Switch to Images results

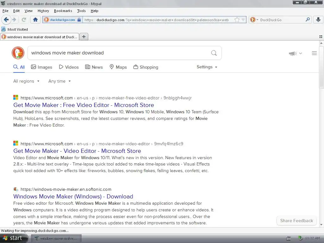(x=41, y=67)
